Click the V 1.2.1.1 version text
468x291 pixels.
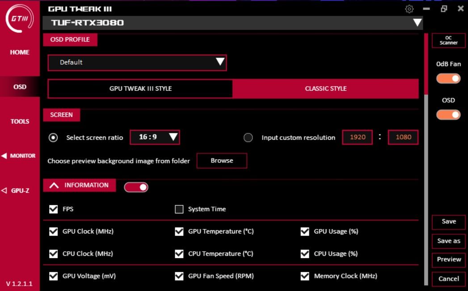[x=19, y=283]
